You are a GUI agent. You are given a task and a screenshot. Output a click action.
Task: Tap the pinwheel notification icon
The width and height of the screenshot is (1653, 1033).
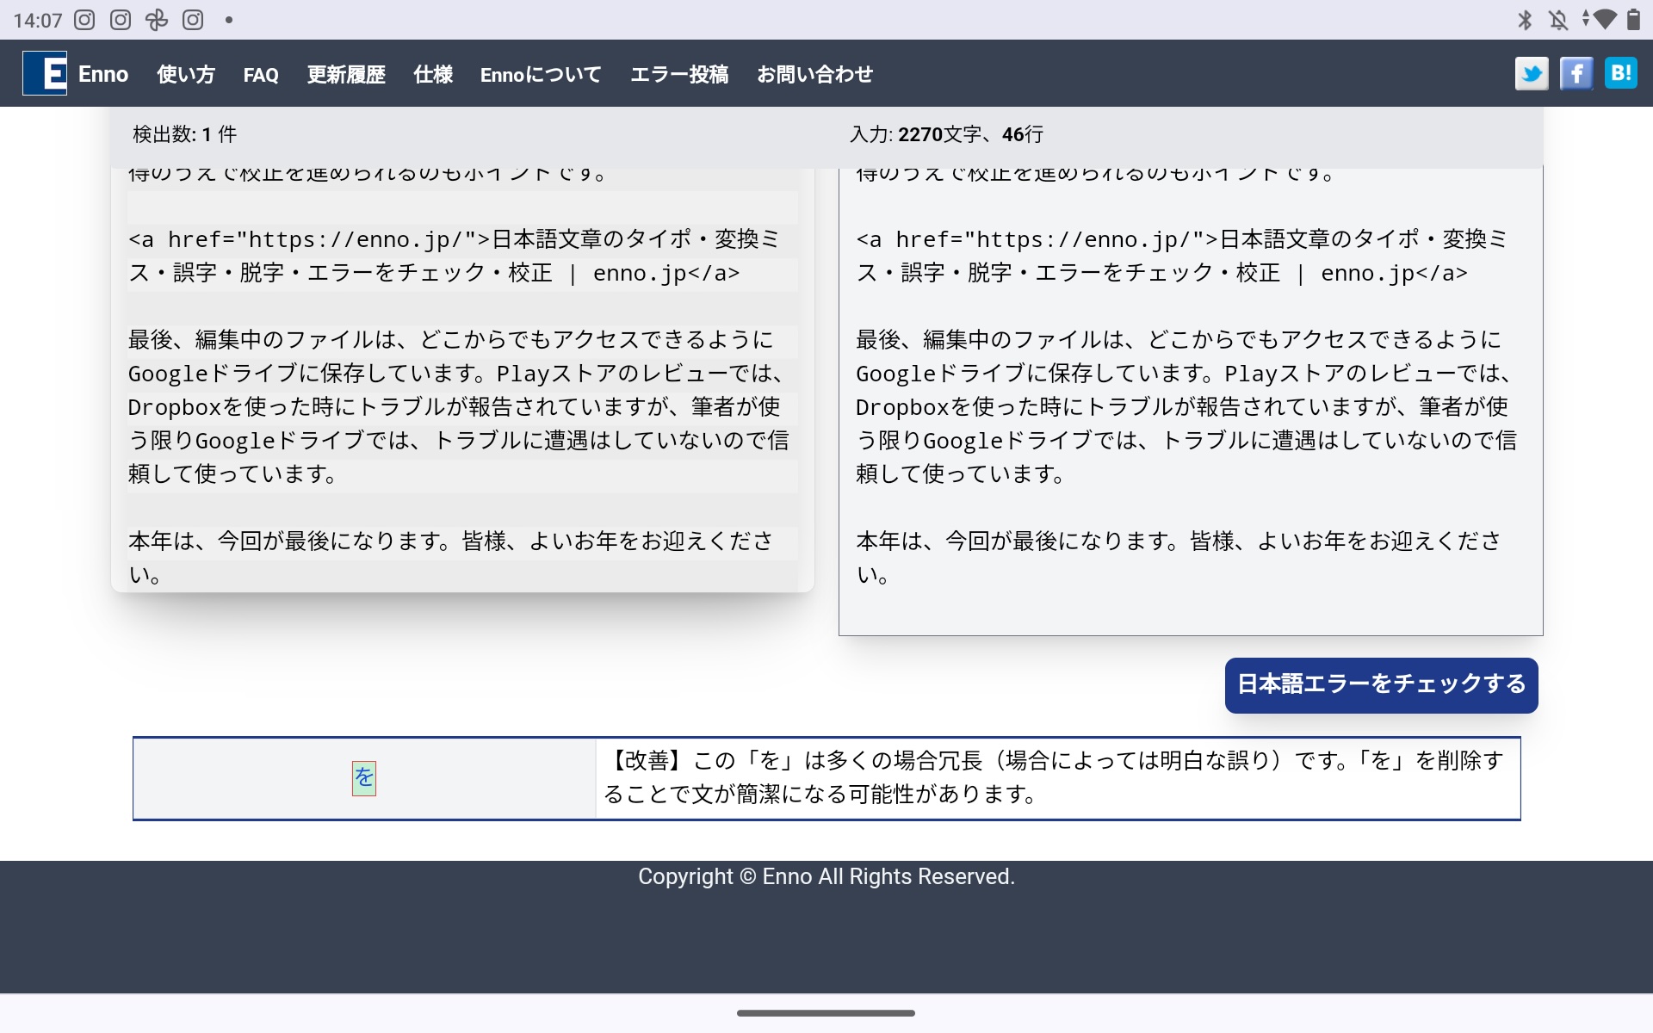coord(157,20)
